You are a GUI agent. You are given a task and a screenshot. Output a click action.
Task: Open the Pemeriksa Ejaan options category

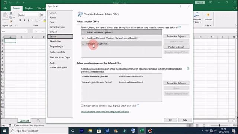click(60, 27)
